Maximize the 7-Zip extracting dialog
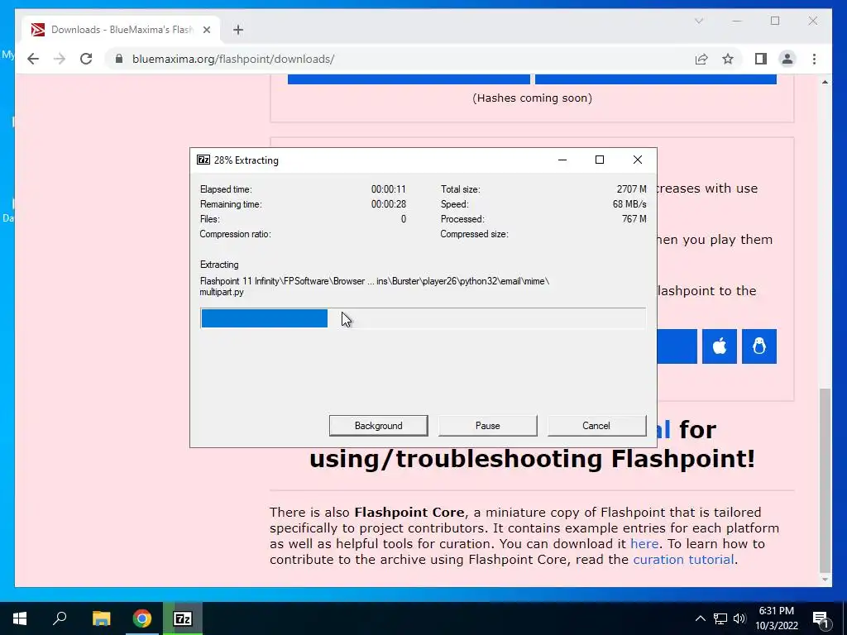Screen dimensions: 847x635 (x=599, y=160)
